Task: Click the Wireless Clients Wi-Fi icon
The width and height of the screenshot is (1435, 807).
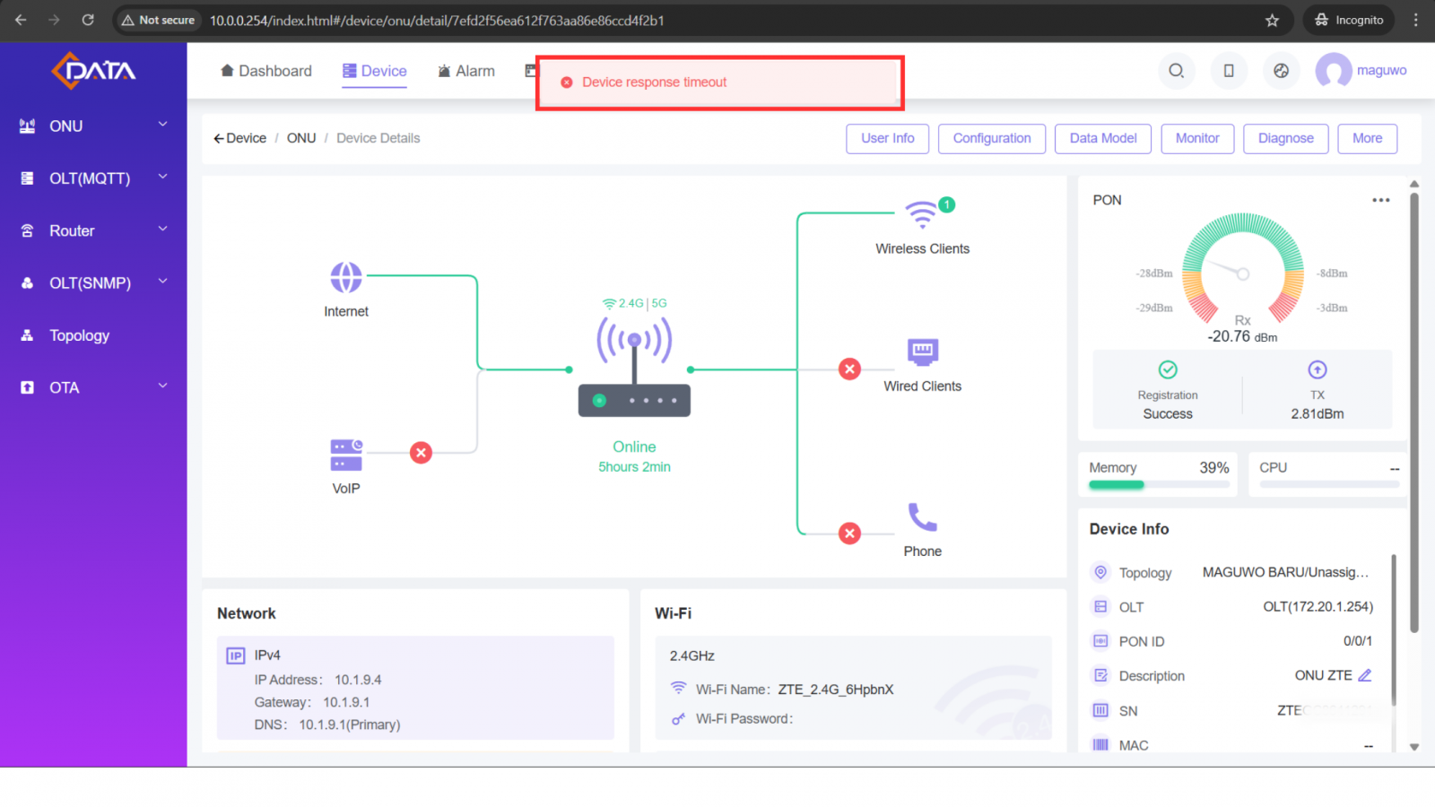Action: point(921,215)
